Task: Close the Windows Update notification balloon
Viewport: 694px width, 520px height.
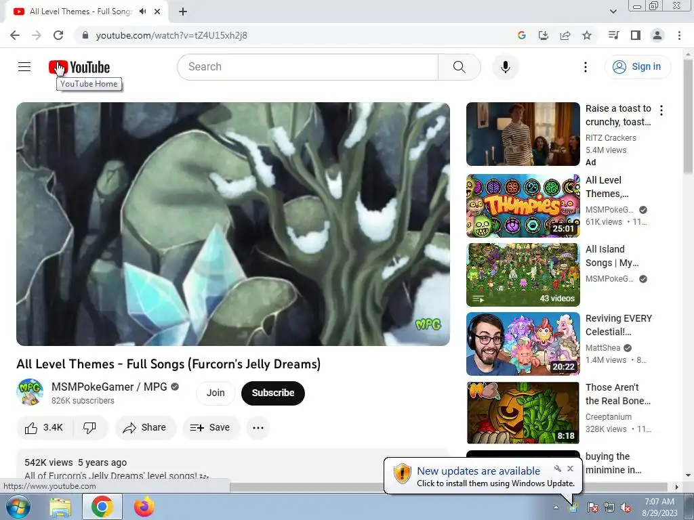Action: coord(570,469)
